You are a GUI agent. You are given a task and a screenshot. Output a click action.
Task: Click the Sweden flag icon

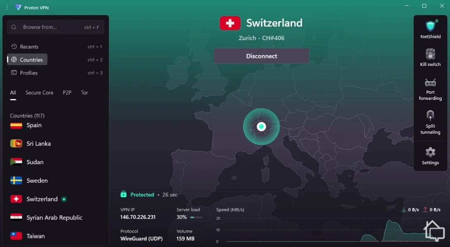coord(16,180)
